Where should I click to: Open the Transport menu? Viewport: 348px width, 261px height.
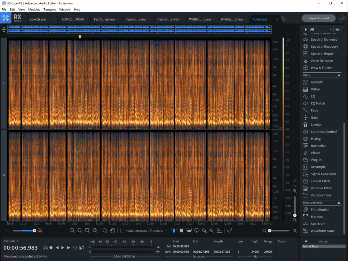coord(49,9)
